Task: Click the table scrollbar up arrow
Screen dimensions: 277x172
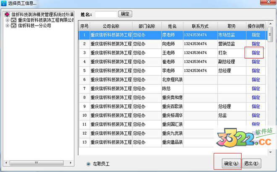Action: pyautogui.click(x=270, y=24)
